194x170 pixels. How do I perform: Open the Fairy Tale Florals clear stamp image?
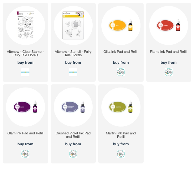click(x=25, y=25)
